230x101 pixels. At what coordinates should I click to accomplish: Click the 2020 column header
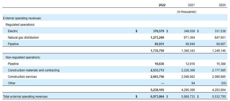[x=222, y=5]
